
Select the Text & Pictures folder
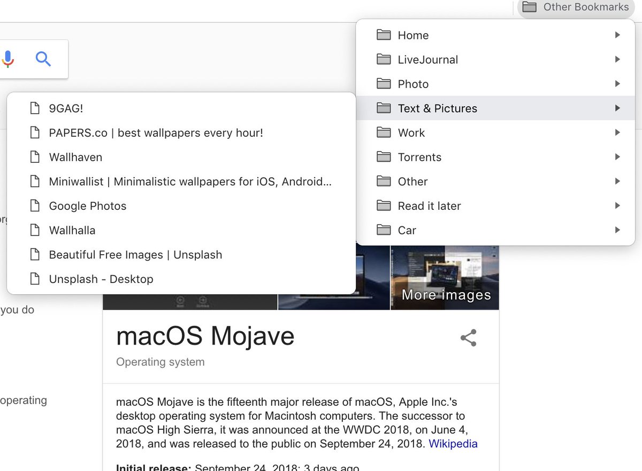point(495,108)
